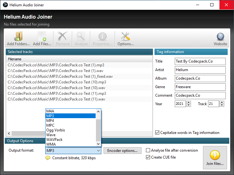Open Options with the tools icon
Image resolution: width=234 pixels, height=175 pixels.
(x=125, y=36)
